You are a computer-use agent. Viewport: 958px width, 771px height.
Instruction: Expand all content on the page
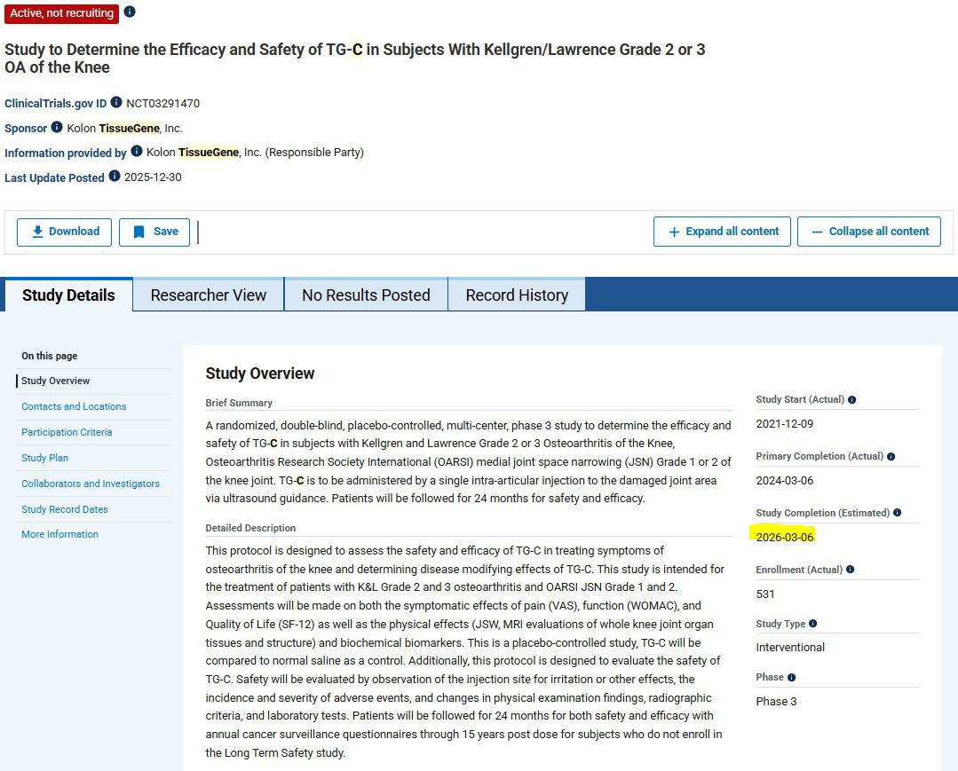click(722, 232)
